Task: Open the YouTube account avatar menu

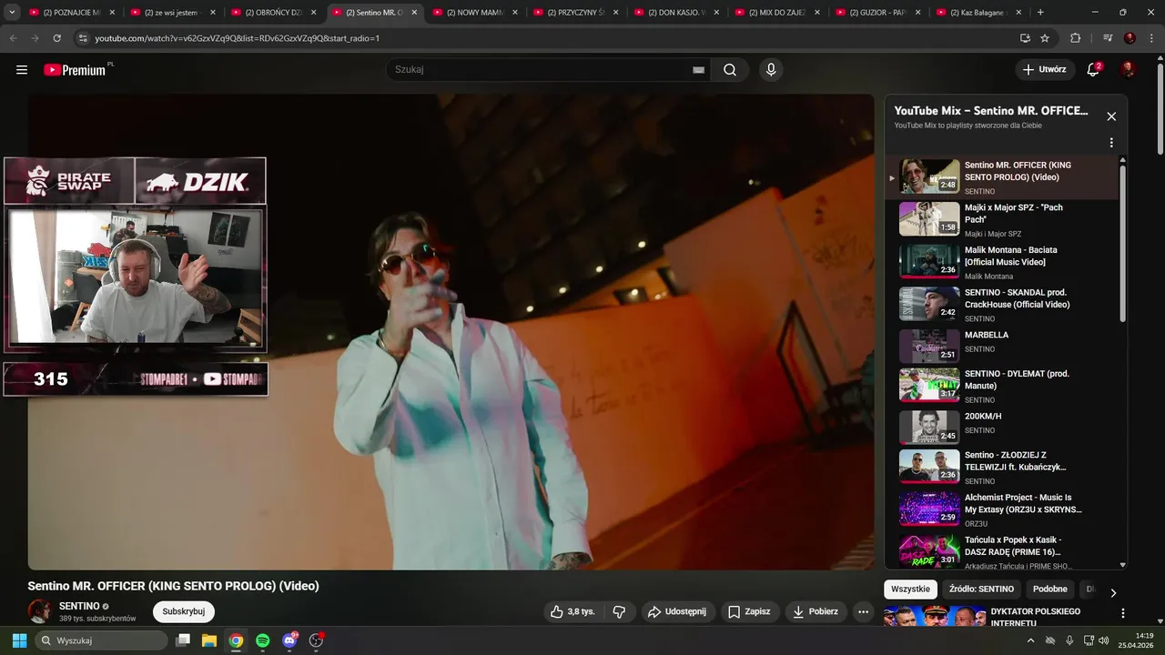Action: point(1129,70)
